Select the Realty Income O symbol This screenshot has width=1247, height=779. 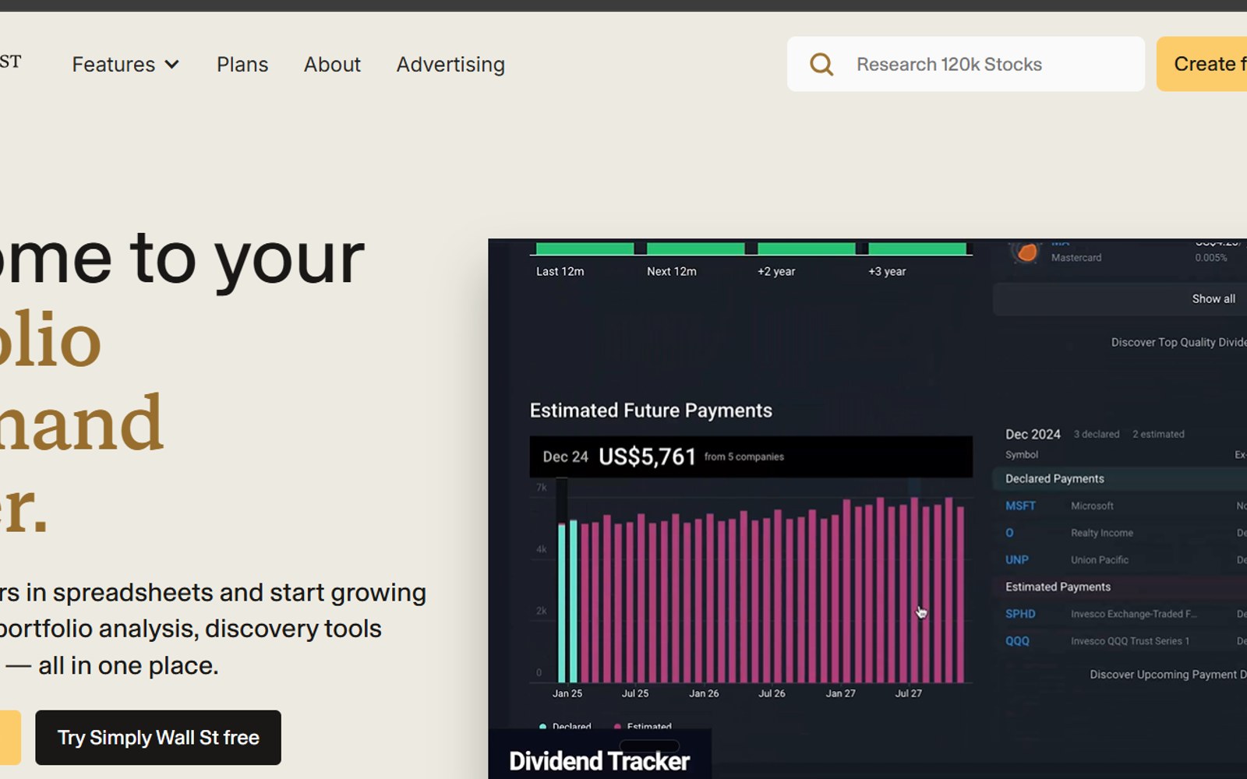point(1009,533)
